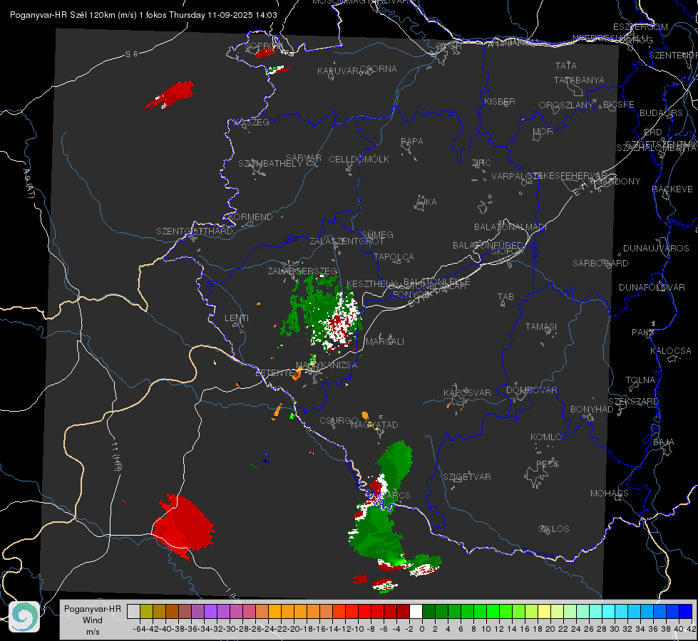Select the DUNAUJVAROS label
The height and width of the screenshot is (641, 698).
click(656, 249)
